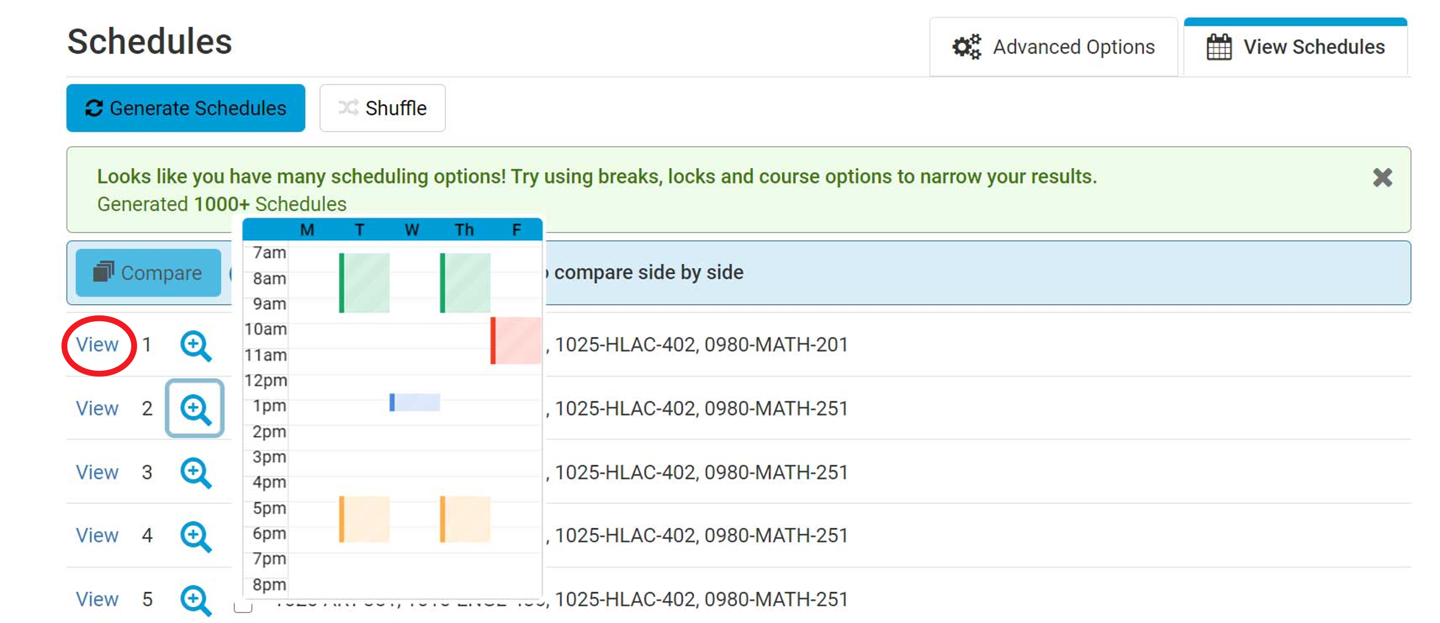Click the red Friday 10am class block
This screenshot has height=623, width=1440.
[516, 340]
